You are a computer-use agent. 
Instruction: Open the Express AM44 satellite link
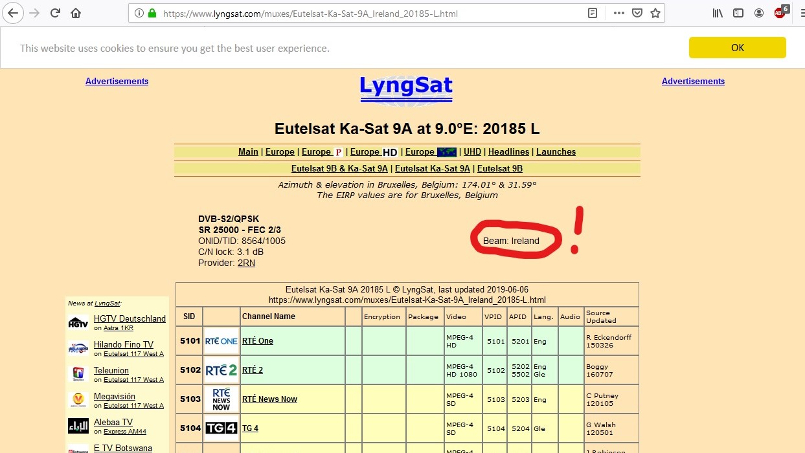[x=125, y=432]
